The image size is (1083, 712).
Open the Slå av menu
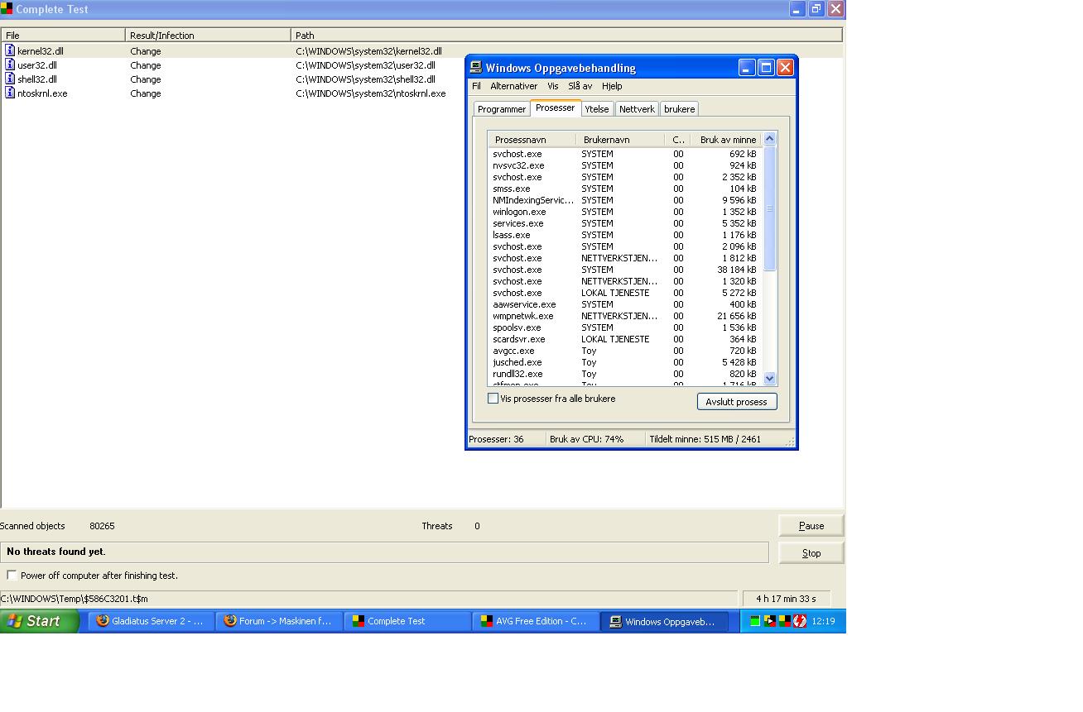point(580,86)
